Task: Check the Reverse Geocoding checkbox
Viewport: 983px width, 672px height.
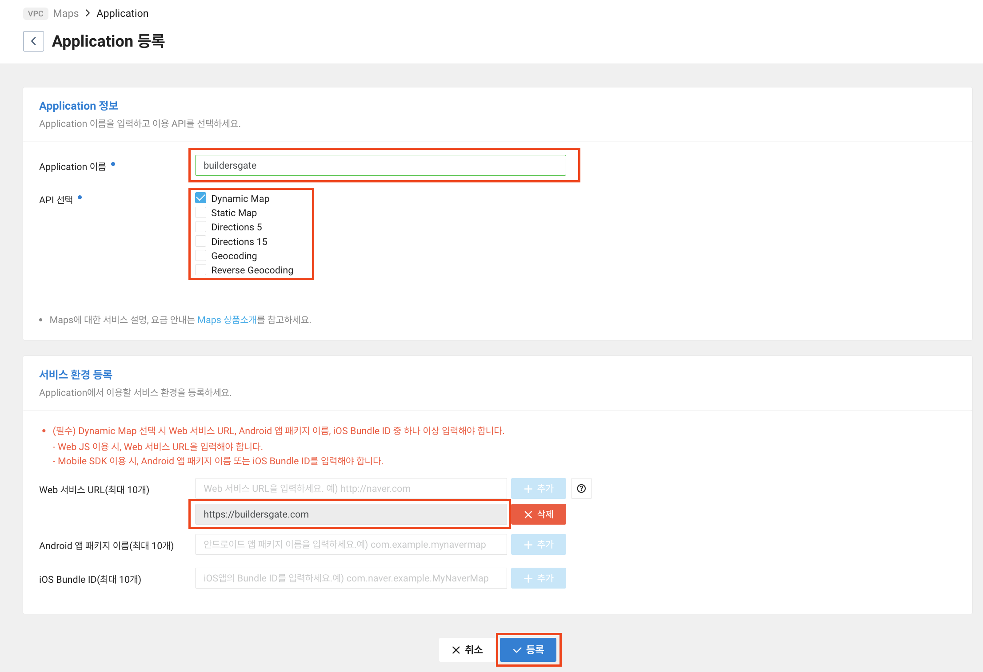Action: [x=200, y=269]
